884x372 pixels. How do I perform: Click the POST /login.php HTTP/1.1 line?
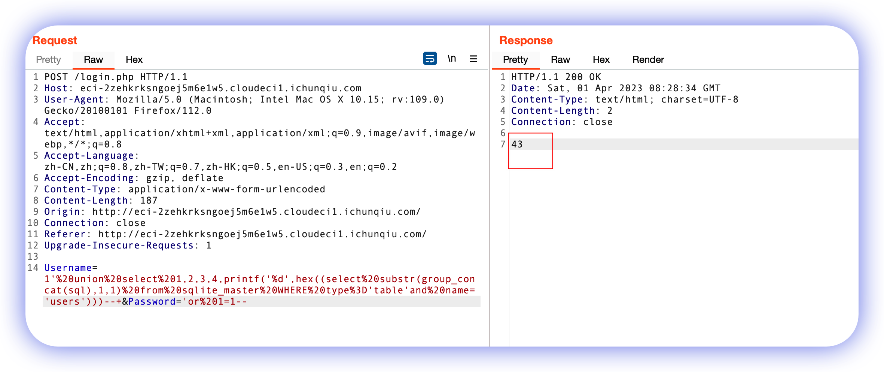(x=116, y=77)
